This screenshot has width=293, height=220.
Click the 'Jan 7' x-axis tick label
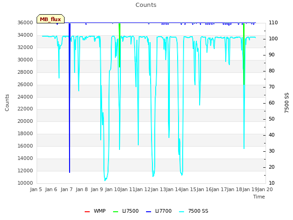(x=66, y=189)
